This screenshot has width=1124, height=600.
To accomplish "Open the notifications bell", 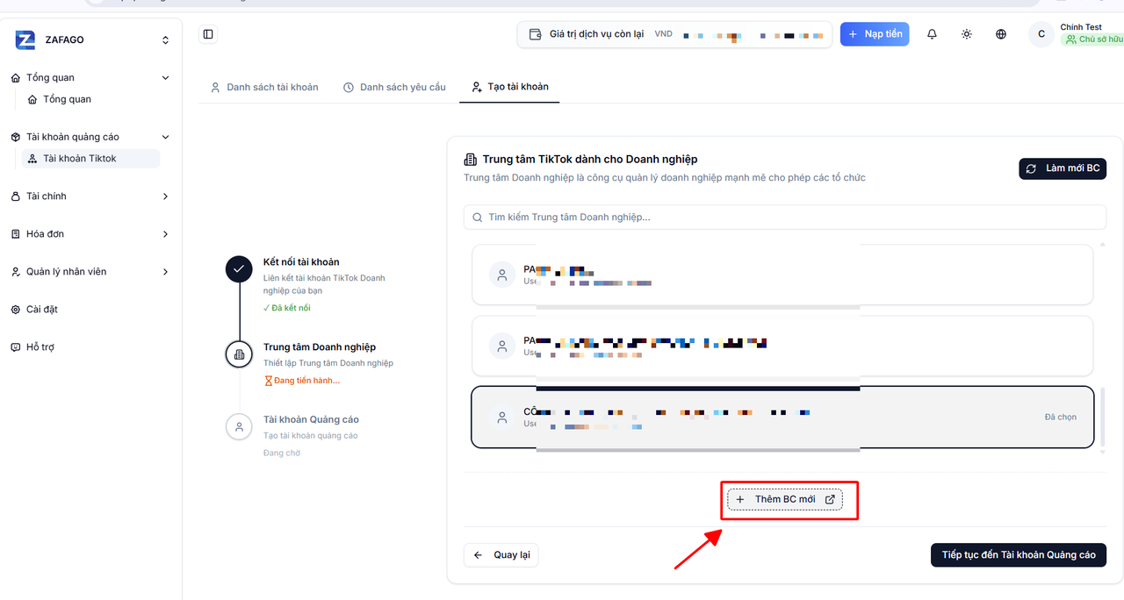I will click(932, 34).
